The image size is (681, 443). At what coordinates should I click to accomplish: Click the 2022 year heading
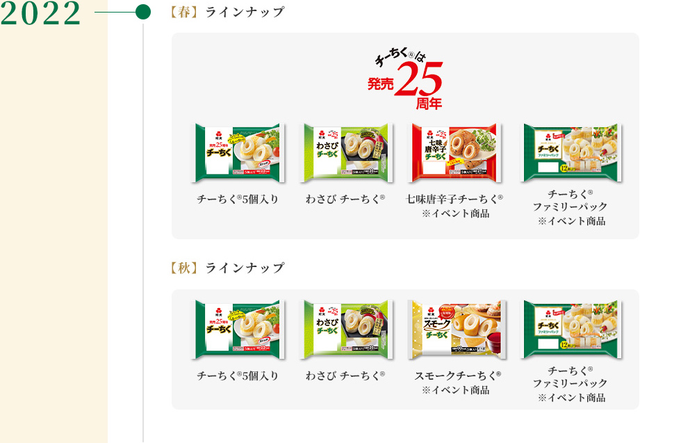tap(40, 13)
